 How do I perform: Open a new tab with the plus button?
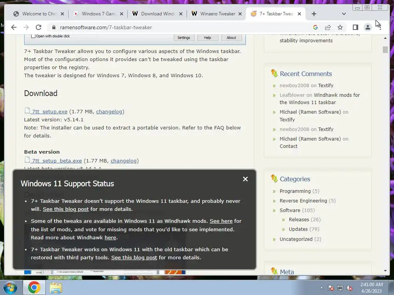(314, 14)
